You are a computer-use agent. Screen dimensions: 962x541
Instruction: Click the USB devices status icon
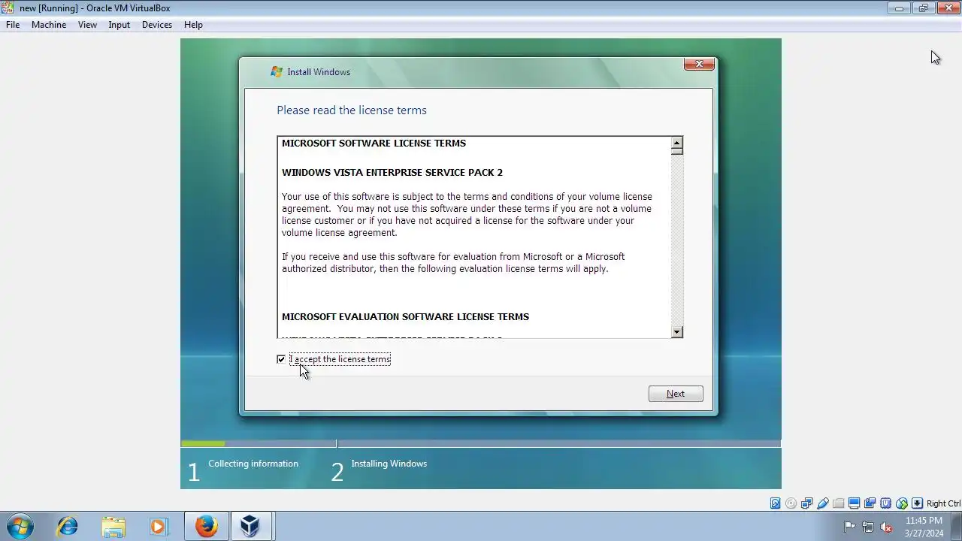[x=822, y=503]
